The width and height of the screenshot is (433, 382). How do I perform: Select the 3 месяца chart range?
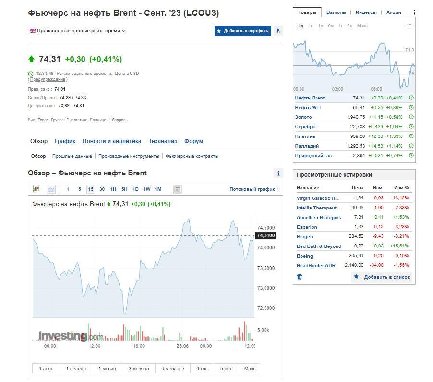[138, 369]
